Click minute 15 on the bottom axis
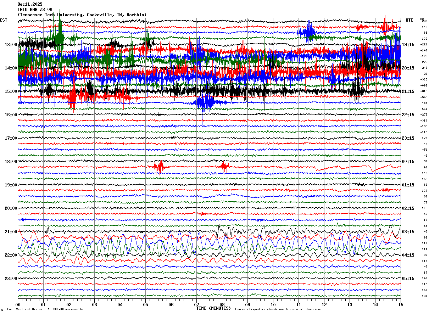 [x=401, y=305]
